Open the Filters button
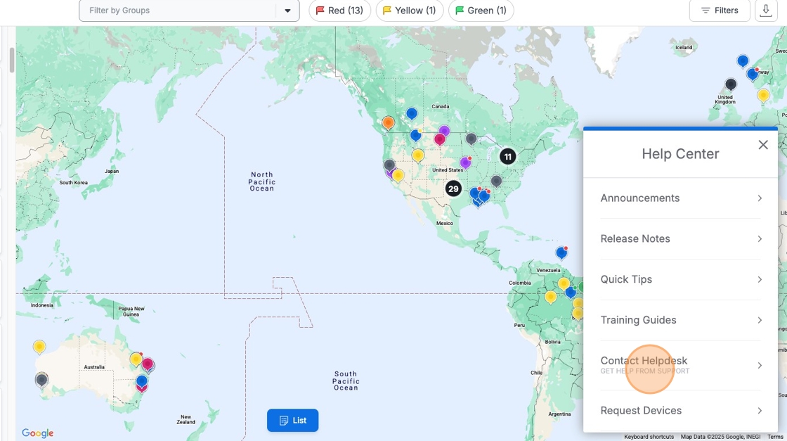This screenshot has height=441, width=787. point(720,11)
